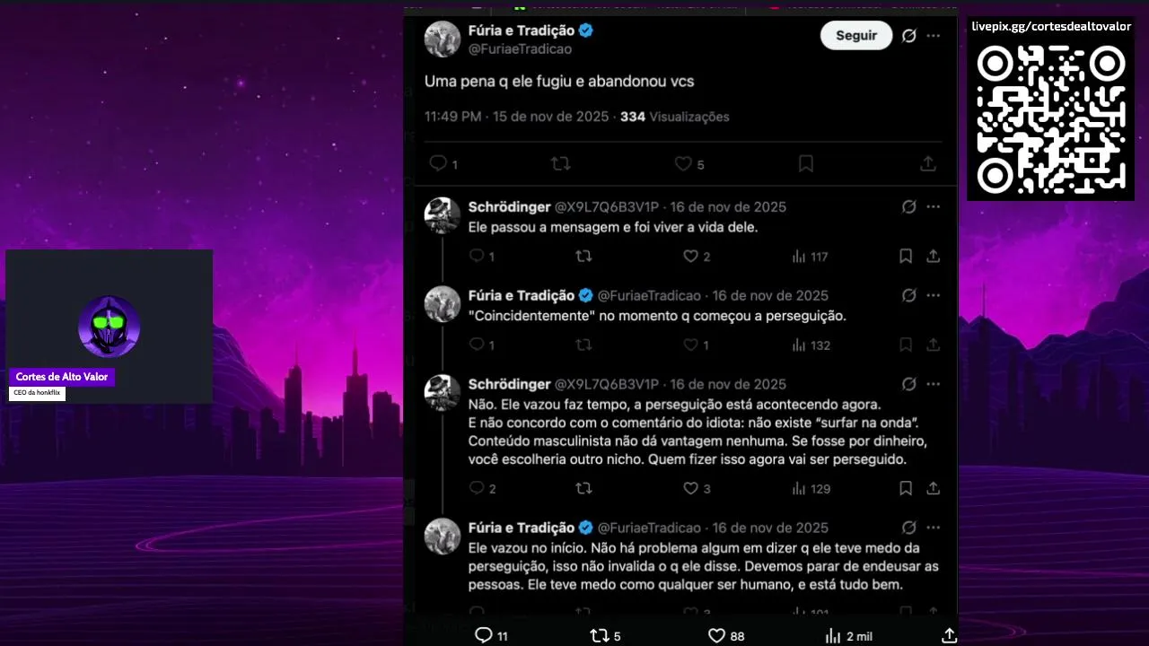Viewport: 1149px width, 646px height.
Task: View analytics showing 117 views
Action: pyautogui.click(x=810, y=257)
